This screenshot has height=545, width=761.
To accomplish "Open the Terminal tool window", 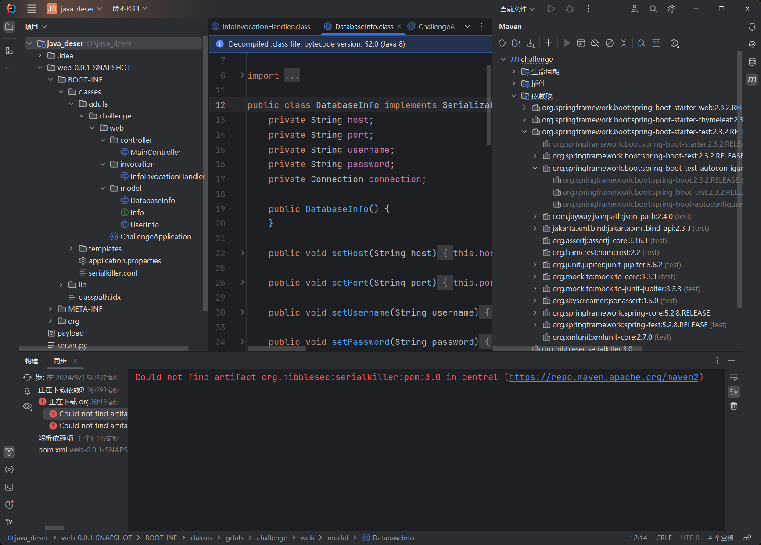I will point(9,487).
